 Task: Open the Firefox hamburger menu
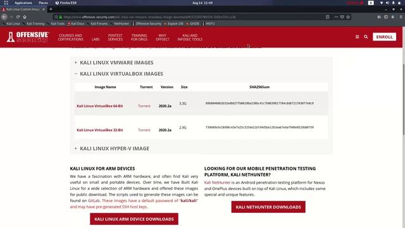pos(401,17)
